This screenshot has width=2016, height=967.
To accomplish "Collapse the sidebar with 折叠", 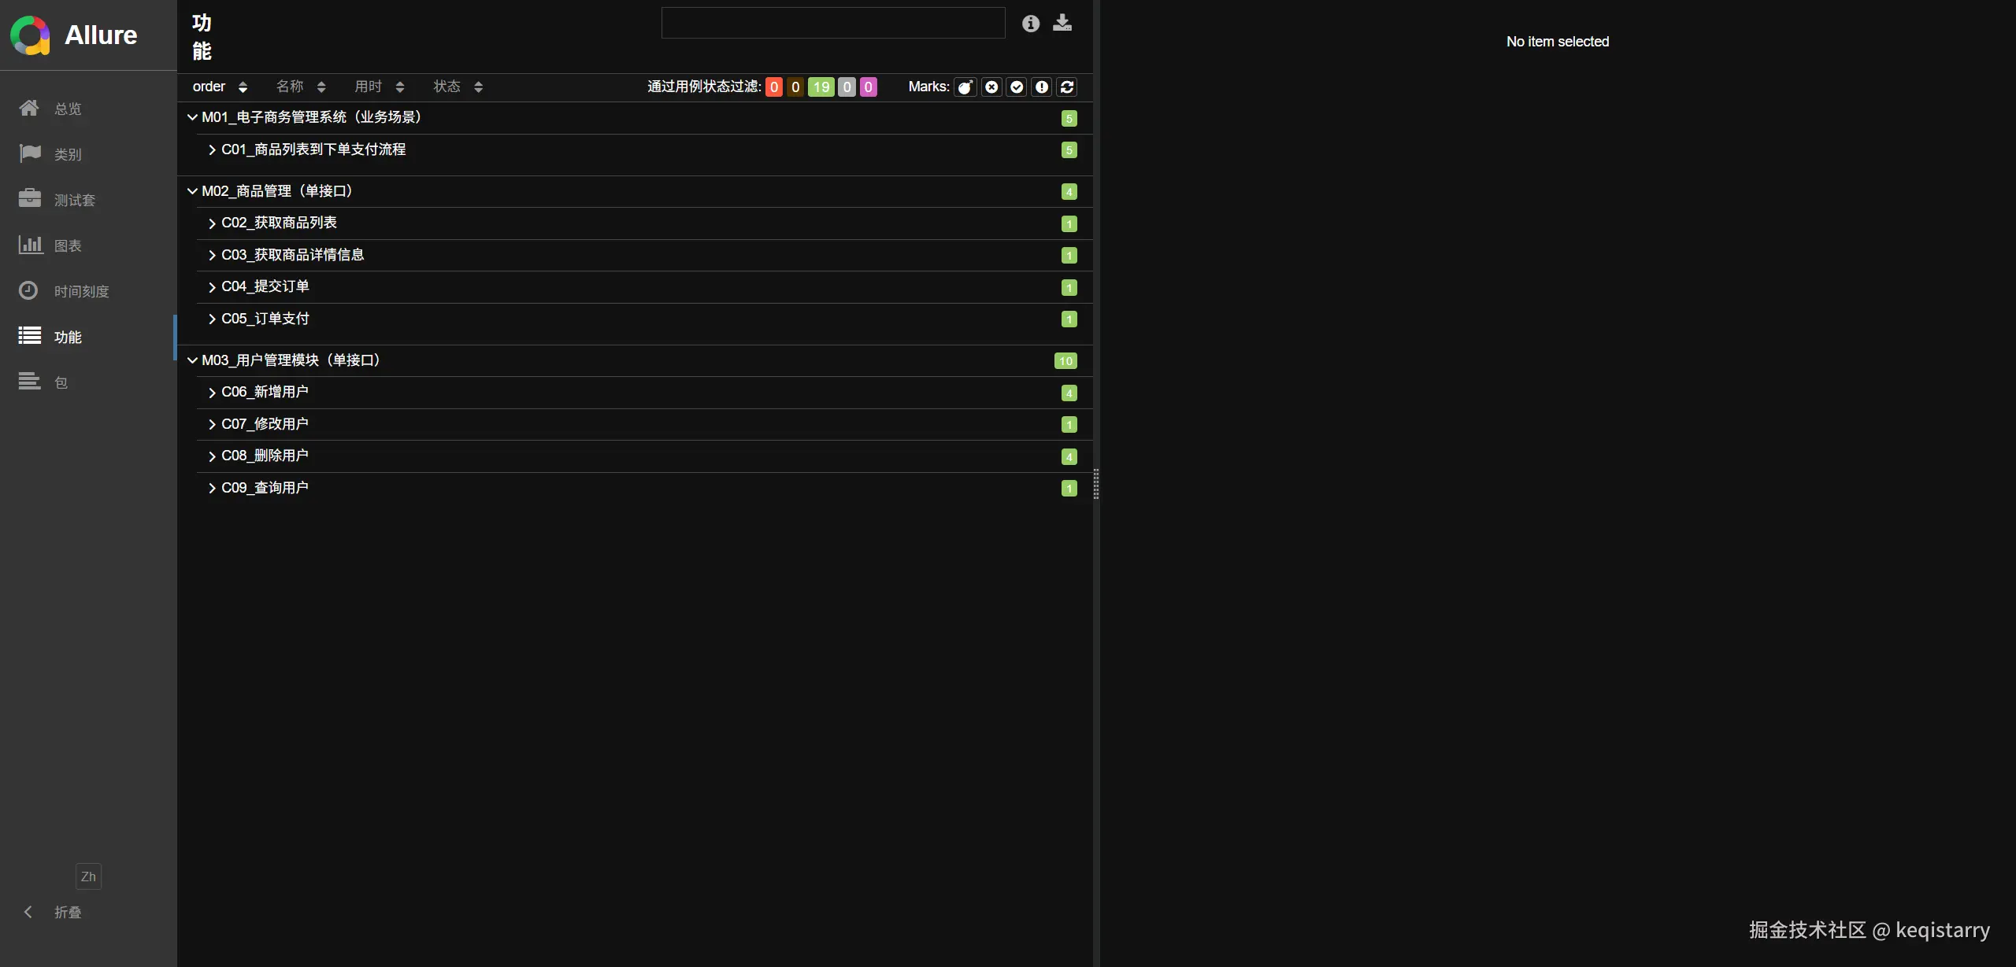I will [x=67, y=912].
